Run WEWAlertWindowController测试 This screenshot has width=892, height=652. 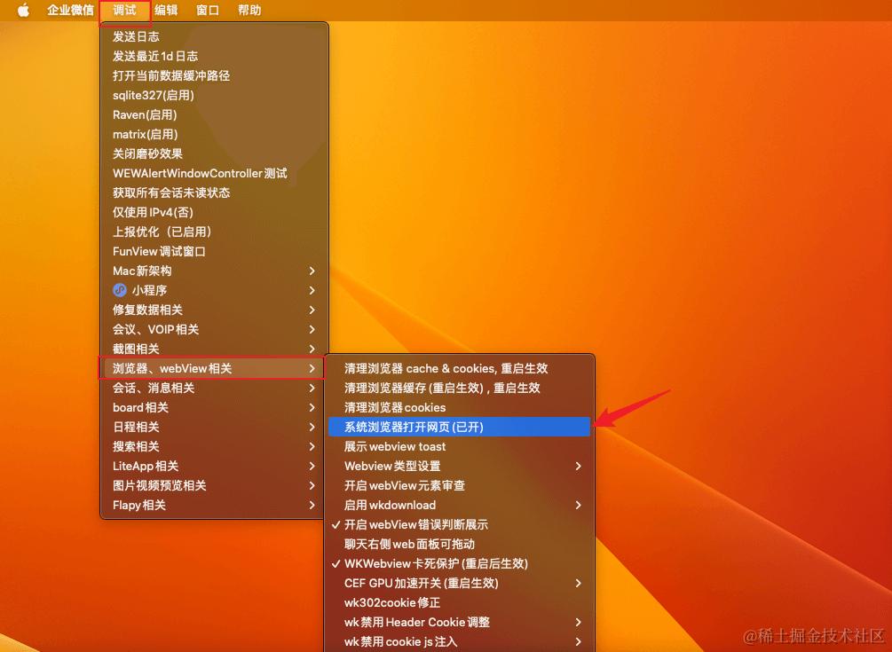[214, 173]
